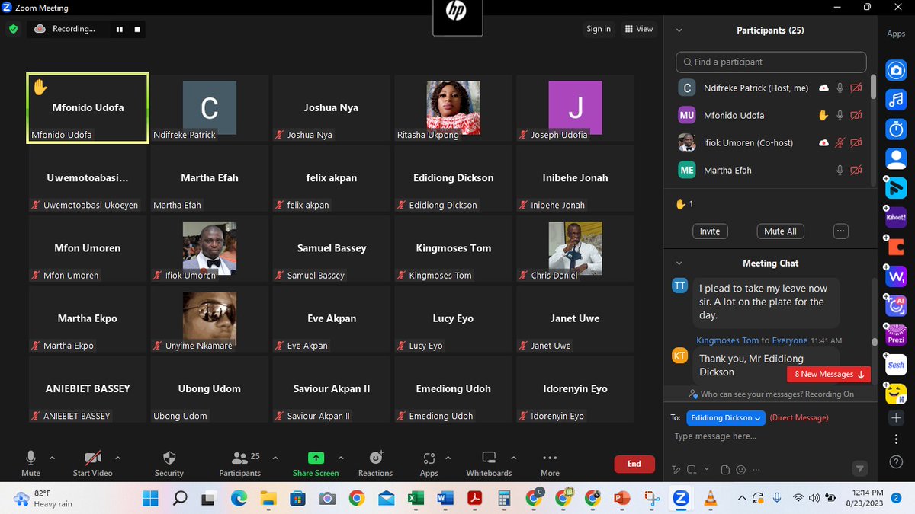Open the Security shield icon
The width and height of the screenshot is (915, 514).
pyautogui.click(x=169, y=458)
